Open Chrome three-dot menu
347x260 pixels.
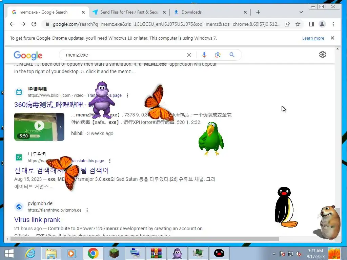(333, 24)
